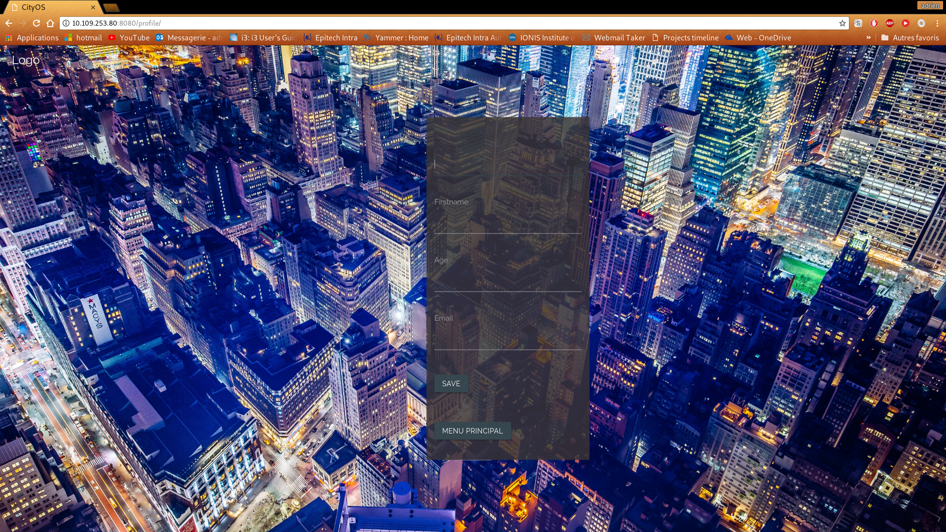Go to the browser home page
The image size is (946, 532).
[50, 23]
